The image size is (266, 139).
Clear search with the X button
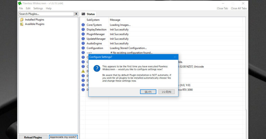coord(76,14)
